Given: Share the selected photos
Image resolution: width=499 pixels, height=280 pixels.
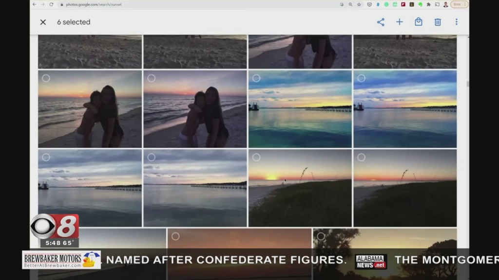Looking at the screenshot, I should pos(381,22).
